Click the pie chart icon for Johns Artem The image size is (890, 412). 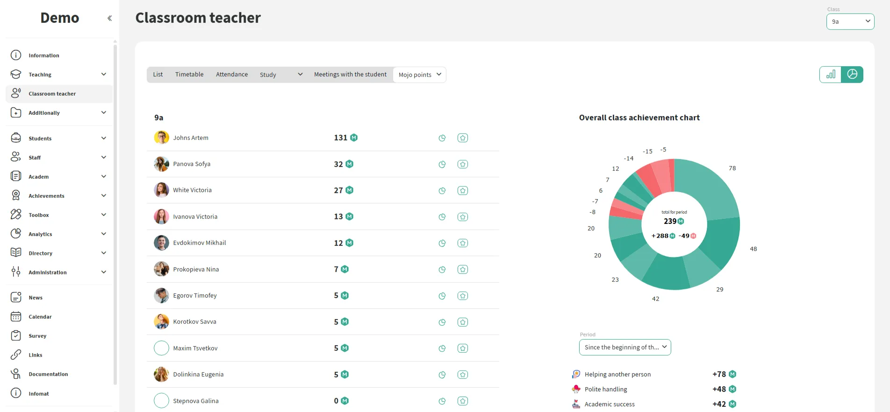click(442, 138)
